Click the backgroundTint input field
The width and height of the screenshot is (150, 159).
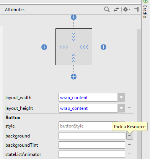pyautogui.click(x=92, y=145)
